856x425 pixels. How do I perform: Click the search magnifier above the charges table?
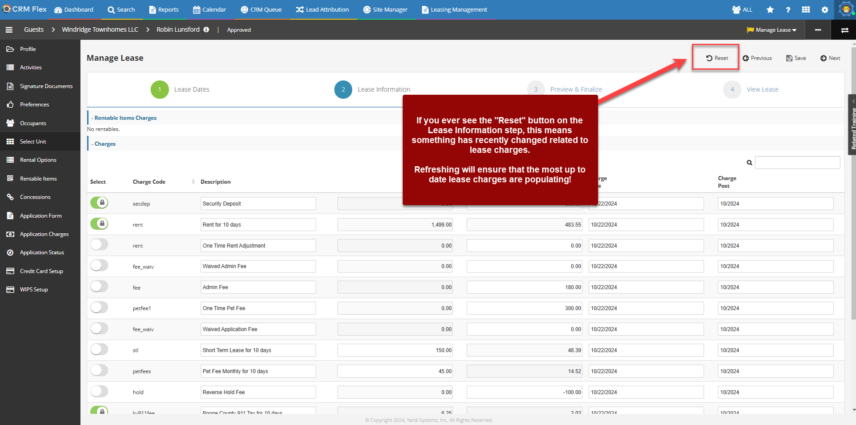pos(750,163)
